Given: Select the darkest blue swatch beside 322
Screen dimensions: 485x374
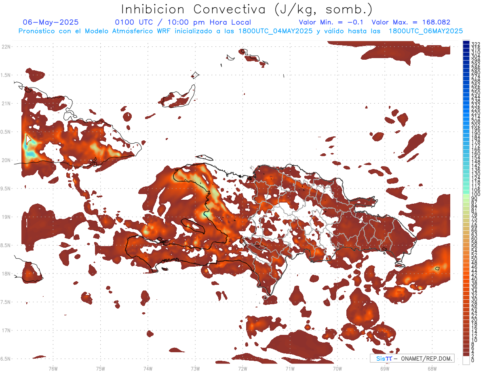Looking at the screenshot, I should tap(466, 42).
